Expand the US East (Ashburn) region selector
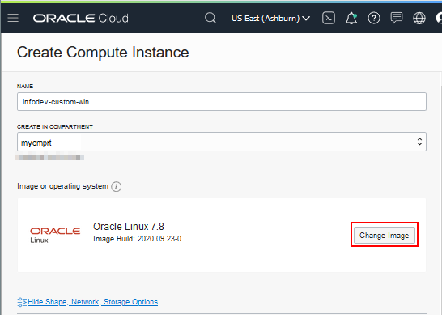 pos(270,19)
